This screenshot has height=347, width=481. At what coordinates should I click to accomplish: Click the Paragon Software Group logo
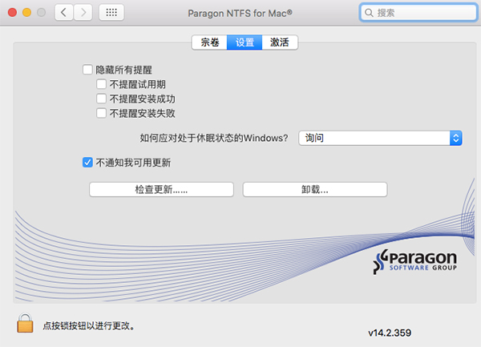click(x=415, y=262)
